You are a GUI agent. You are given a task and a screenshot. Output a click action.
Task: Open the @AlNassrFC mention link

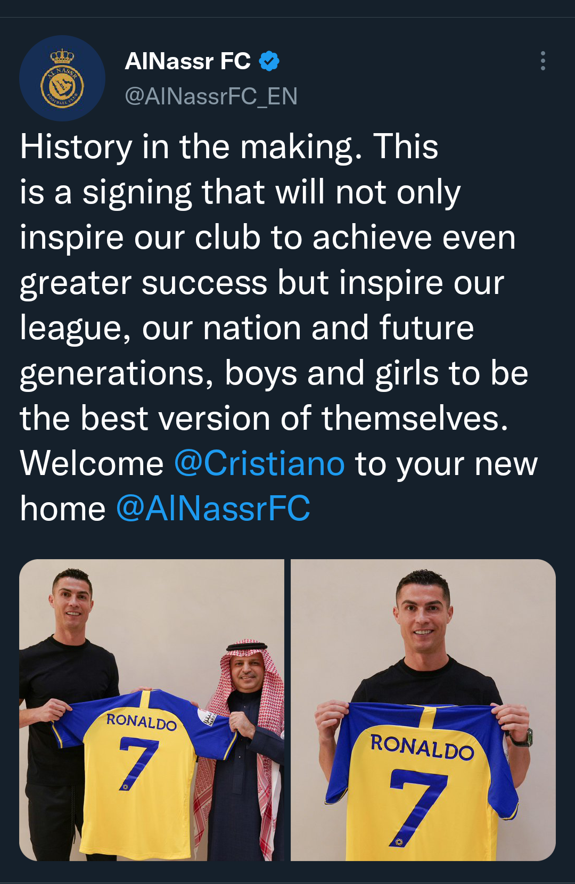[213, 509]
